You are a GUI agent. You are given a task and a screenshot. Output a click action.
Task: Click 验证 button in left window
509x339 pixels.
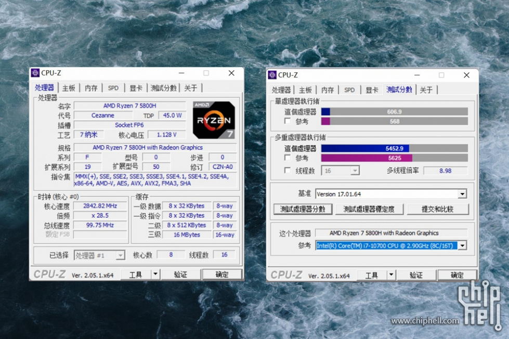click(180, 275)
